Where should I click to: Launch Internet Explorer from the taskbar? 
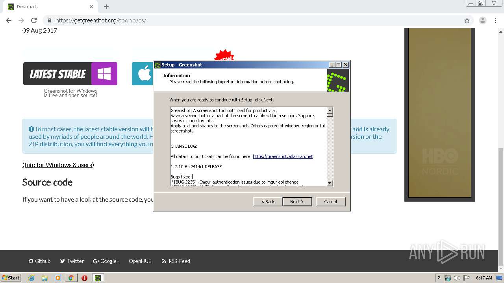(31, 278)
